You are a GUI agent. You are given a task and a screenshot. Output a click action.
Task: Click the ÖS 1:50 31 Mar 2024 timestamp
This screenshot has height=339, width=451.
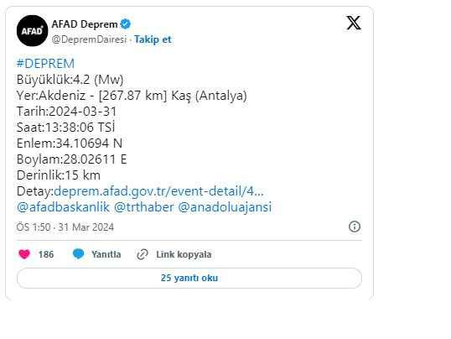[65, 227]
